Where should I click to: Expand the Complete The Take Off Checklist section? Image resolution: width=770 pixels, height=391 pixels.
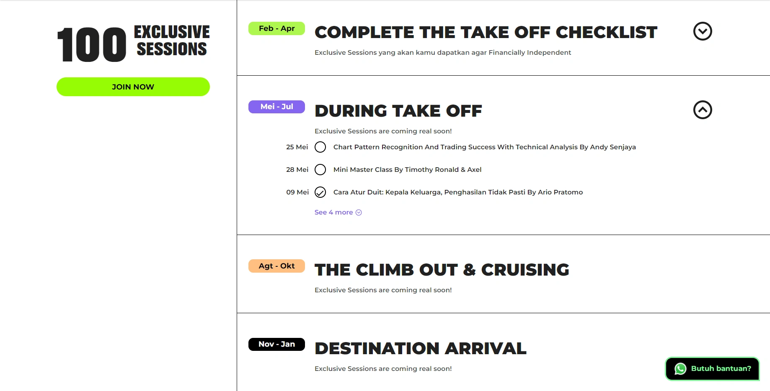703,31
